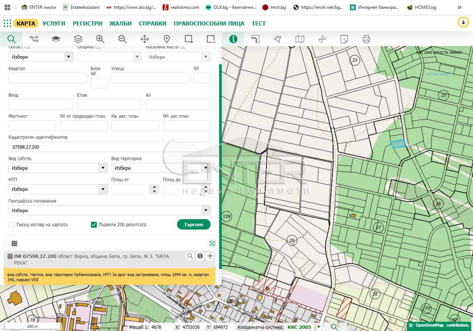Open the solid layers tool

[56, 39]
